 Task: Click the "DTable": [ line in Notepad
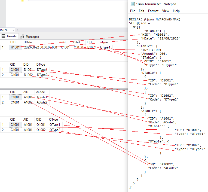151,73
